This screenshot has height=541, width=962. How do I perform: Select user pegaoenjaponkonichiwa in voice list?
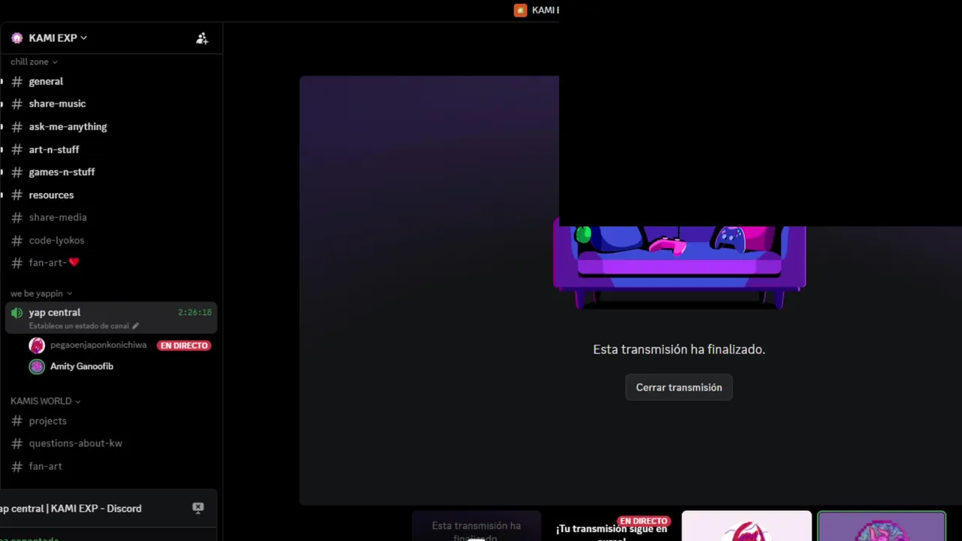[98, 346]
